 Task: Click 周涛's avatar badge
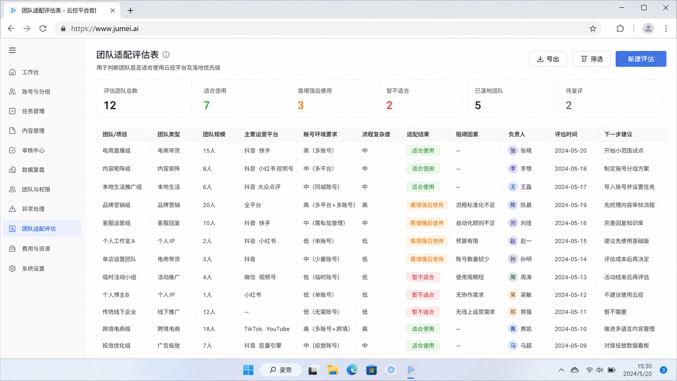click(513, 277)
